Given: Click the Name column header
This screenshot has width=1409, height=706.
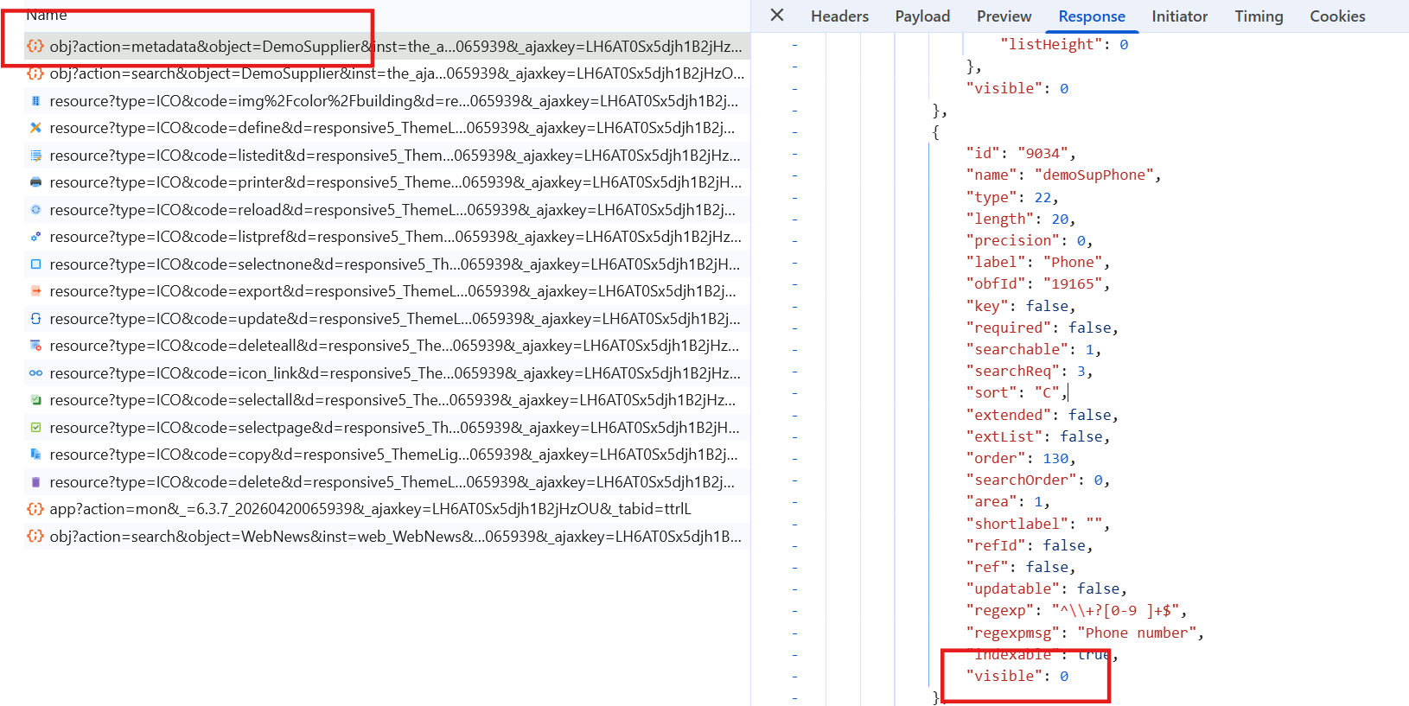Looking at the screenshot, I should (47, 15).
